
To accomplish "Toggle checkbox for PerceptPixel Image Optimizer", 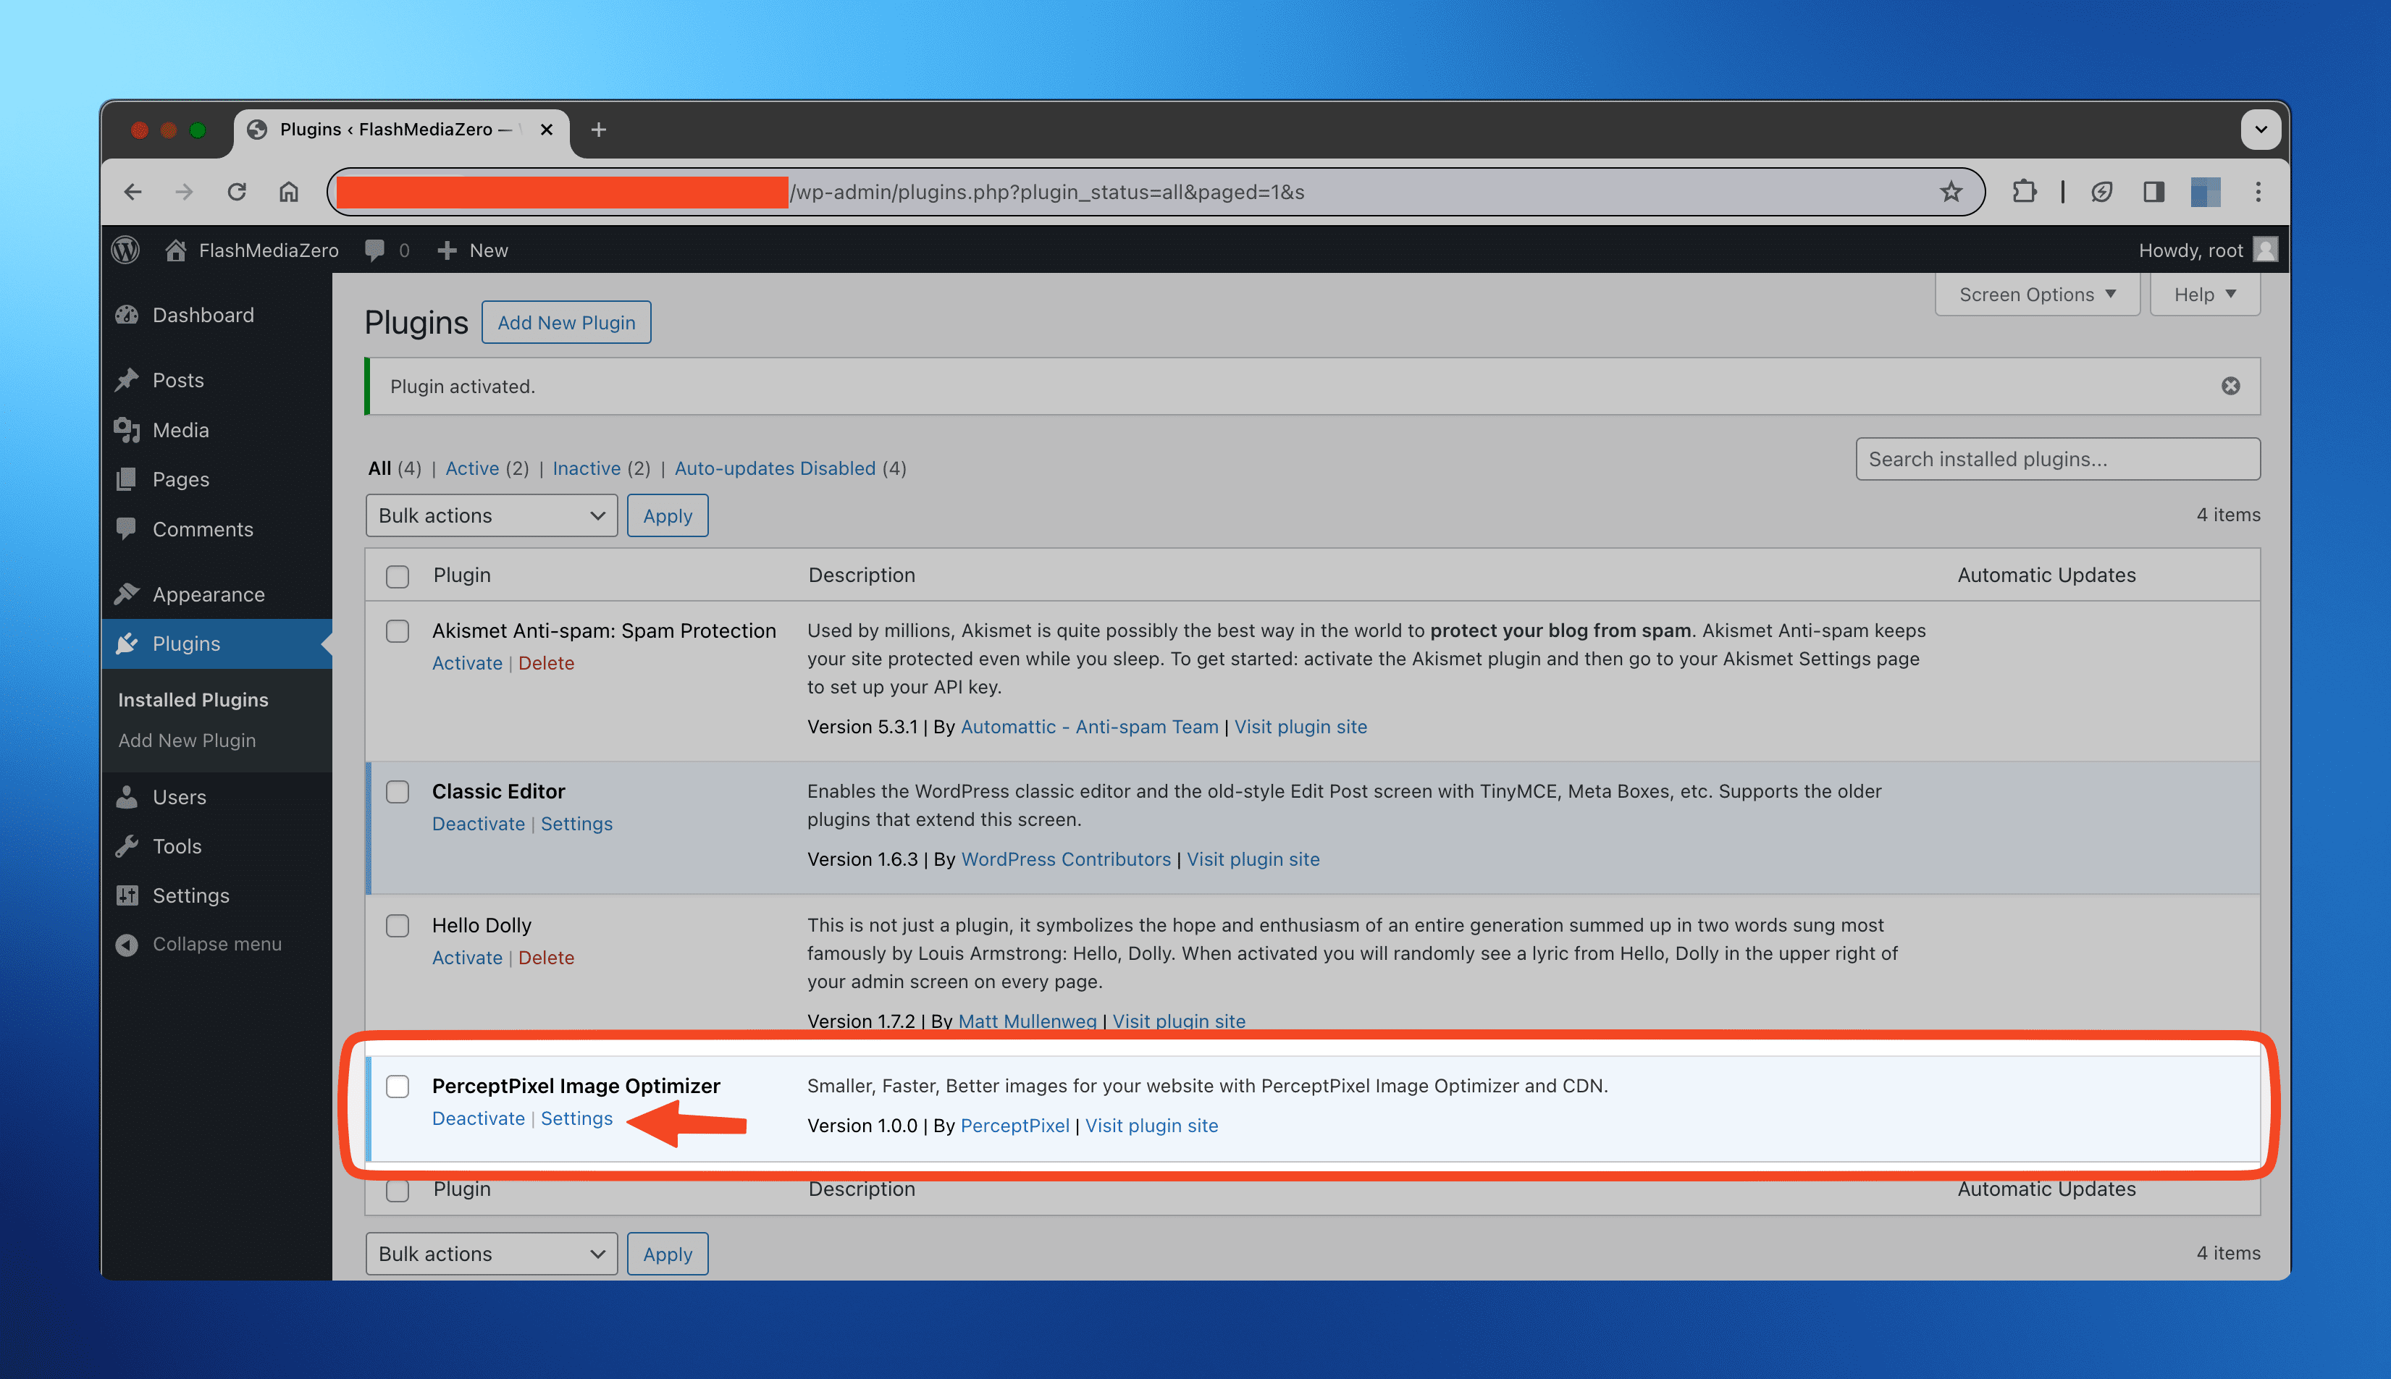I will [x=398, y=1084].
